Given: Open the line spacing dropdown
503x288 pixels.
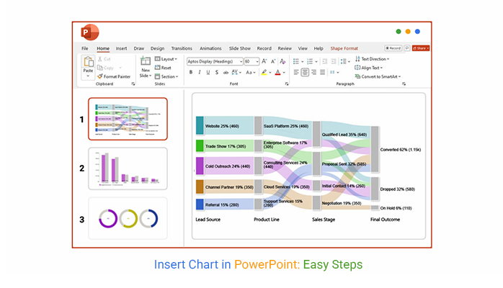Looking at the screenshot, I should 345,61.
